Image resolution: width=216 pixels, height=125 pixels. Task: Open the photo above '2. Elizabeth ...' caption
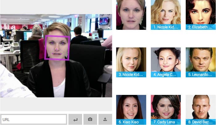coord(201,12)
